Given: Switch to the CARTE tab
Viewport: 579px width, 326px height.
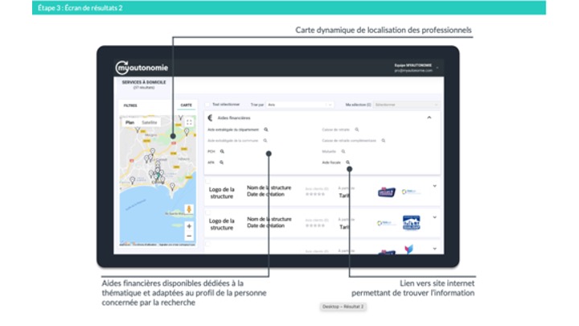Looking at the screenshot, I should click(186, 105).
